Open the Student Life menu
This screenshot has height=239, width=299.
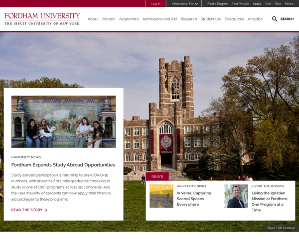click(211, 19)
